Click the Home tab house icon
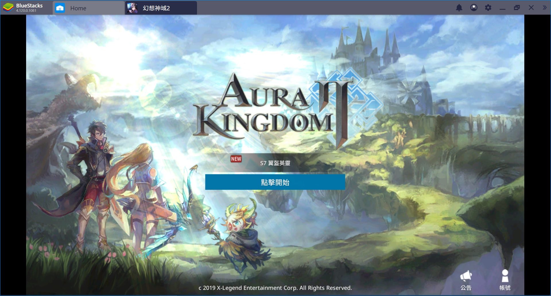Viewport: 551px width, 296px height. tap(60, 8)
